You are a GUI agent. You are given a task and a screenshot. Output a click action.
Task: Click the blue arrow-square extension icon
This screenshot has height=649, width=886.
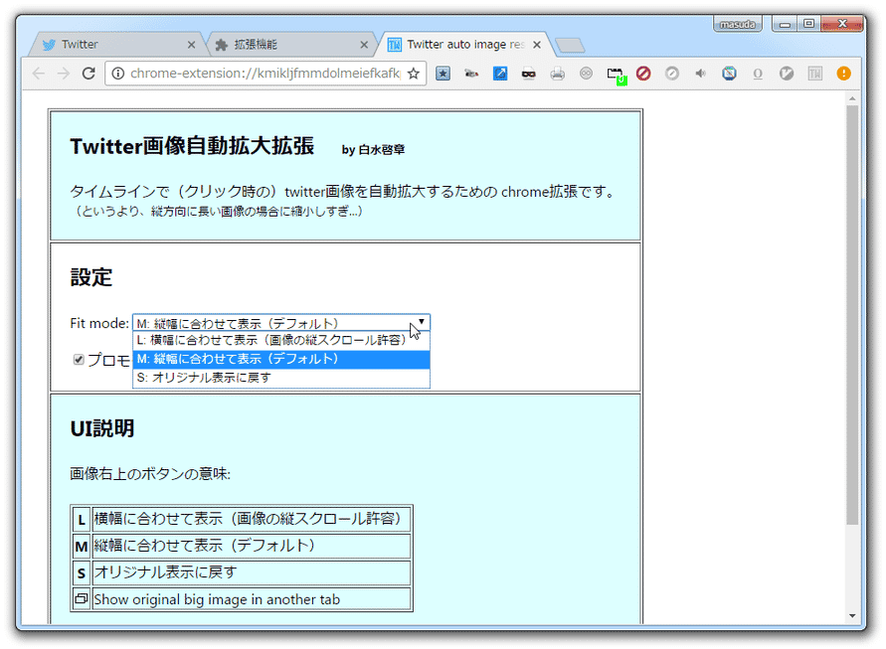[x=500, y=74]
